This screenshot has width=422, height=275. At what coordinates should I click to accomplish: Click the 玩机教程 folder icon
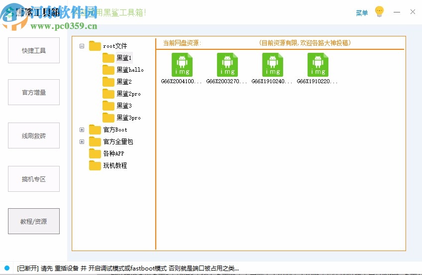95,165
